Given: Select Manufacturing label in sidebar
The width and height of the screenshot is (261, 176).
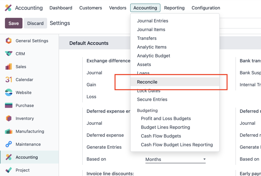Looking at the screenshot, I should [30, 131].
